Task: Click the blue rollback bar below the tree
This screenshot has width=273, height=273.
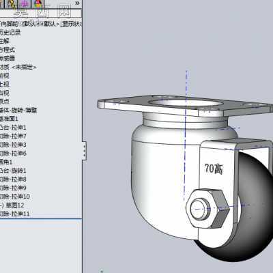Action: coord(41,219)
